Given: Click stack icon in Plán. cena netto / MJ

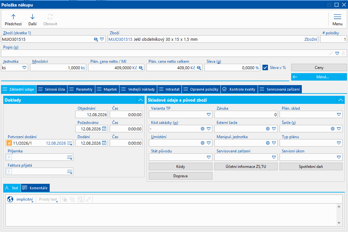Looking at the screenshot, I should click(x=141, y=68).
